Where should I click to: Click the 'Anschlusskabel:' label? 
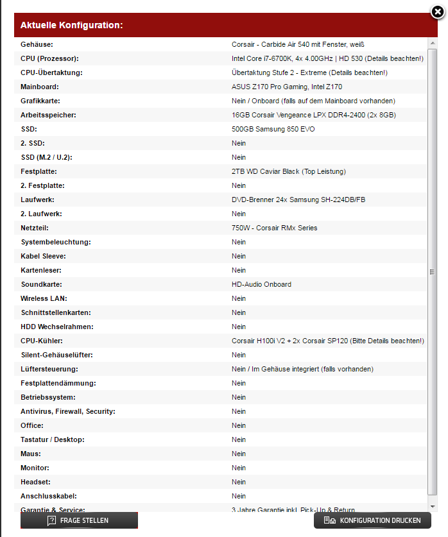(49, 496)
